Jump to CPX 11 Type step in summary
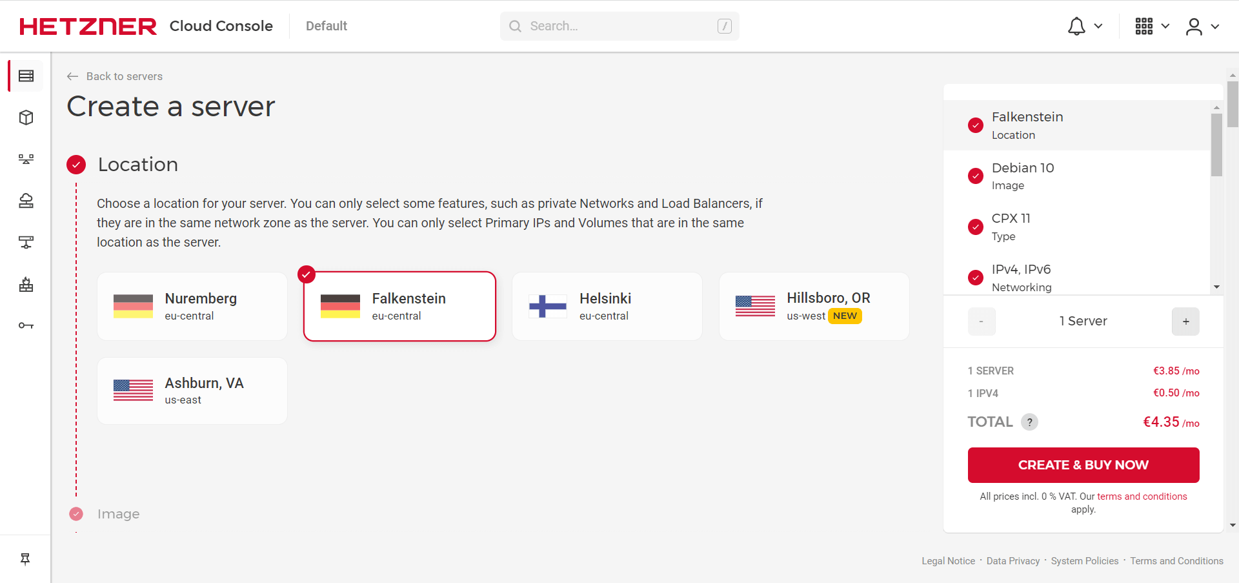Image resolution: width=1239 pixels, height=583 pixels. [1011, 227]
